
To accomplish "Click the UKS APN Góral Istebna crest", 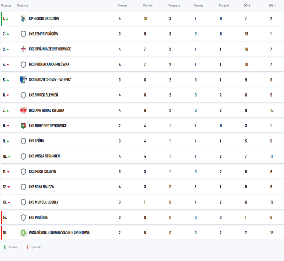I will [x=23, y=110].
